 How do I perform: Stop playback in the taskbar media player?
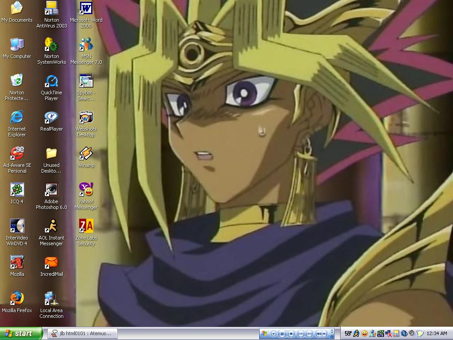click(x=291, y=334)
